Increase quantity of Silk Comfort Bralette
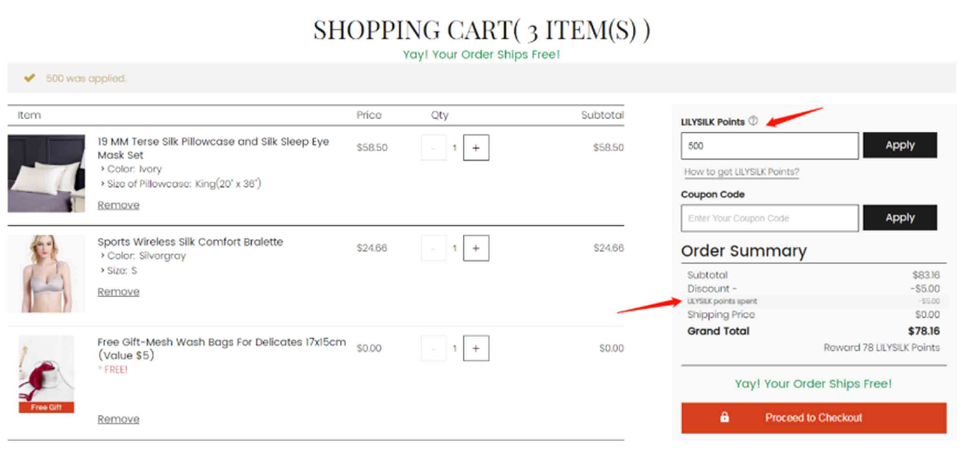This screenshot has height=455, width=965. 476,248
